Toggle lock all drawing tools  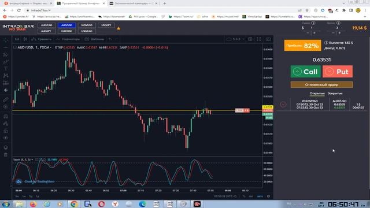[x=6, y=131]
